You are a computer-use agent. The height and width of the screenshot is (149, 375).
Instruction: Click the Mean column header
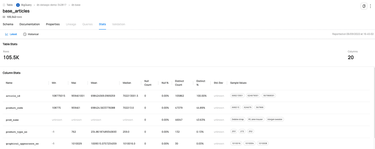point(94,83)
